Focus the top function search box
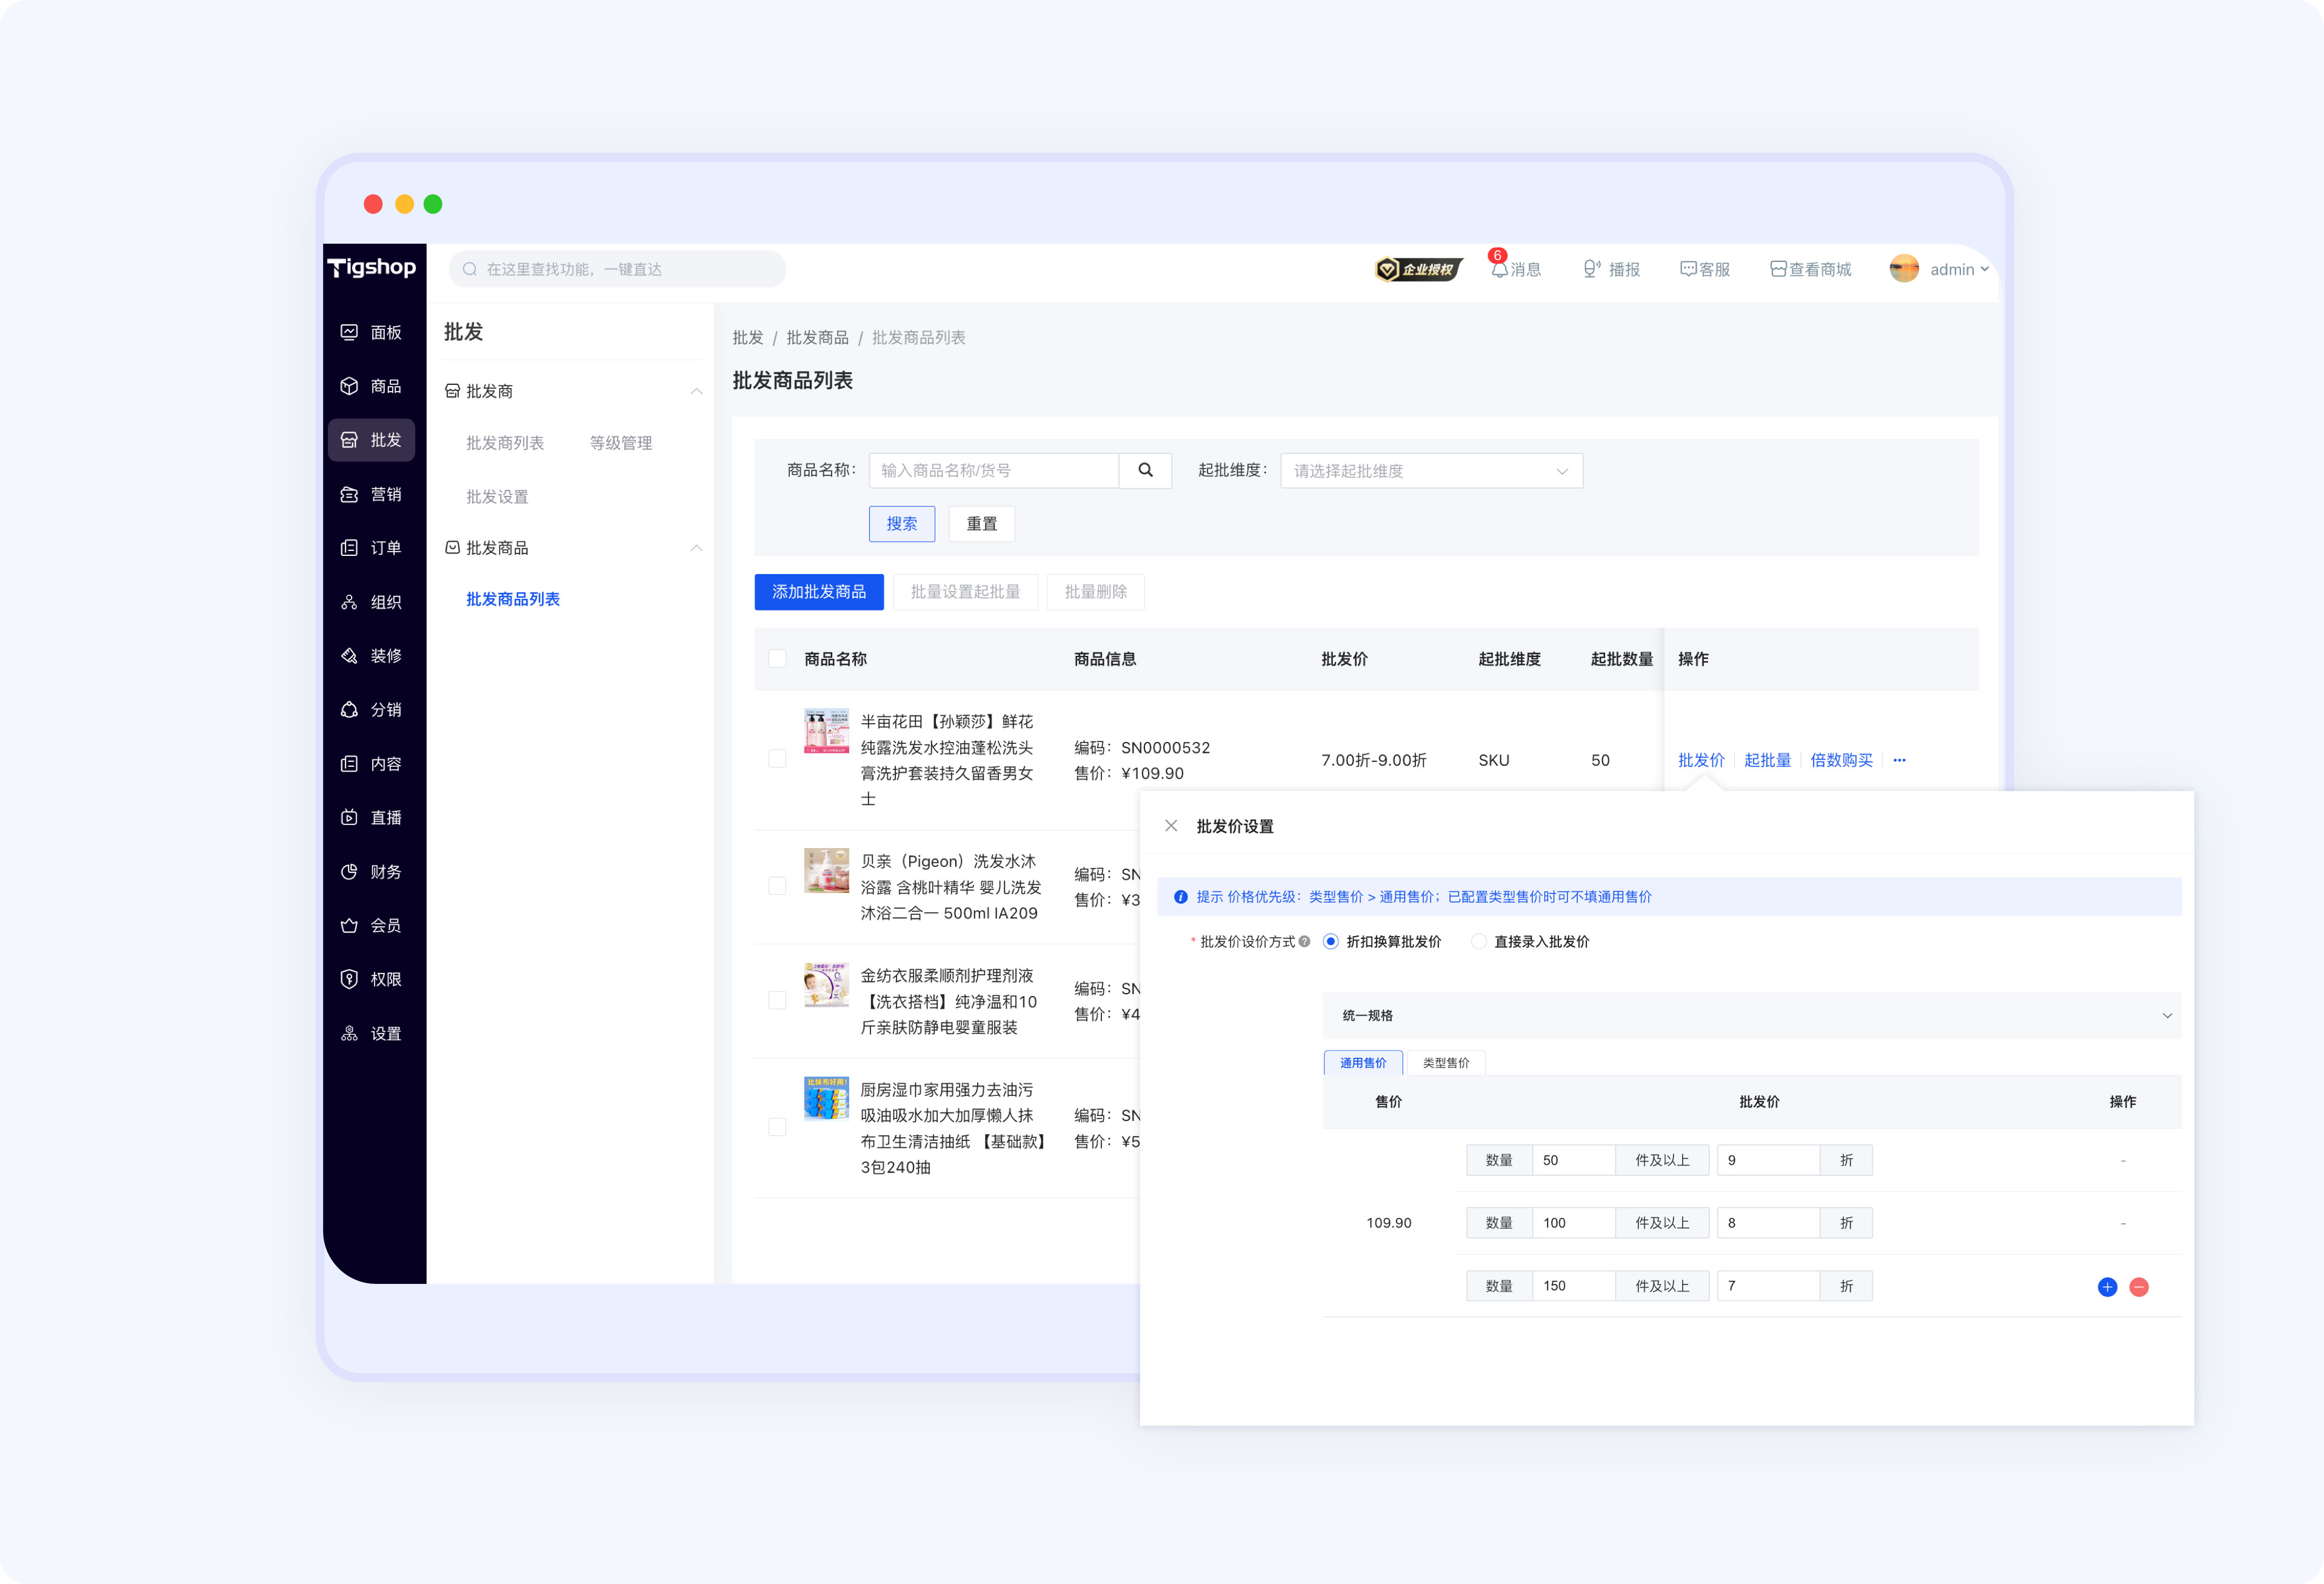The height and width of the screenshot is (1584, 2324). click(617, 269)
